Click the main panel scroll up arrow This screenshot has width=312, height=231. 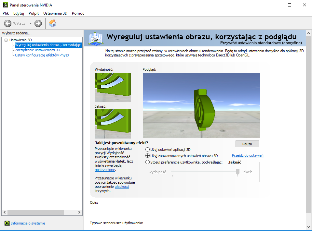tap(309, 33)
